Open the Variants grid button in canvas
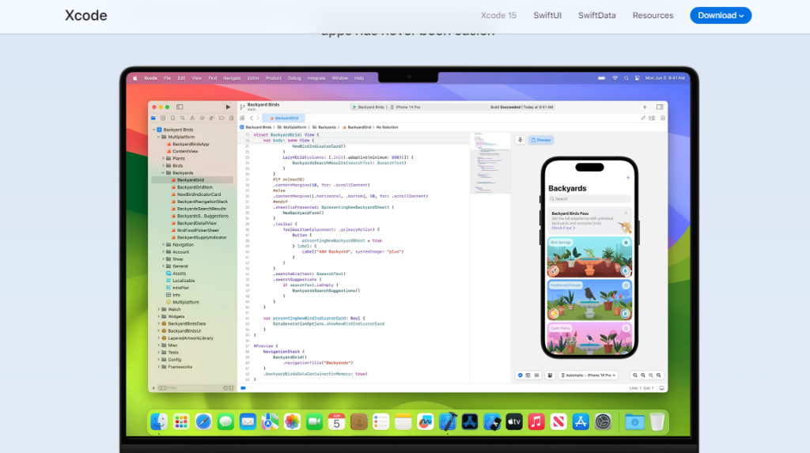The width and height of the screenshot is (810, 453). click(537, 376)
